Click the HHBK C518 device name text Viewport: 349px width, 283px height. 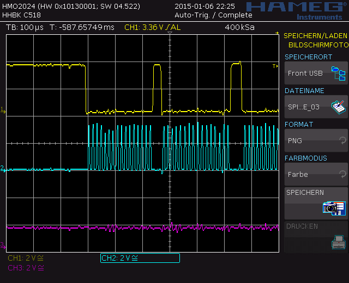(21, 15)
